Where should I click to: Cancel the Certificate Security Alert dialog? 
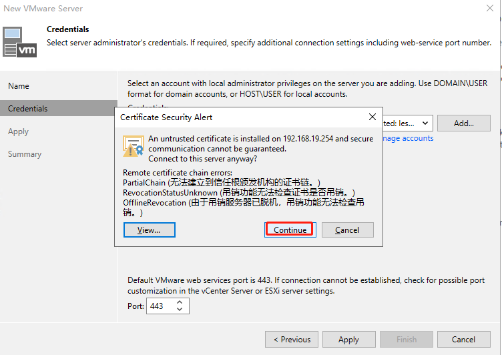(x=347, y=230)
